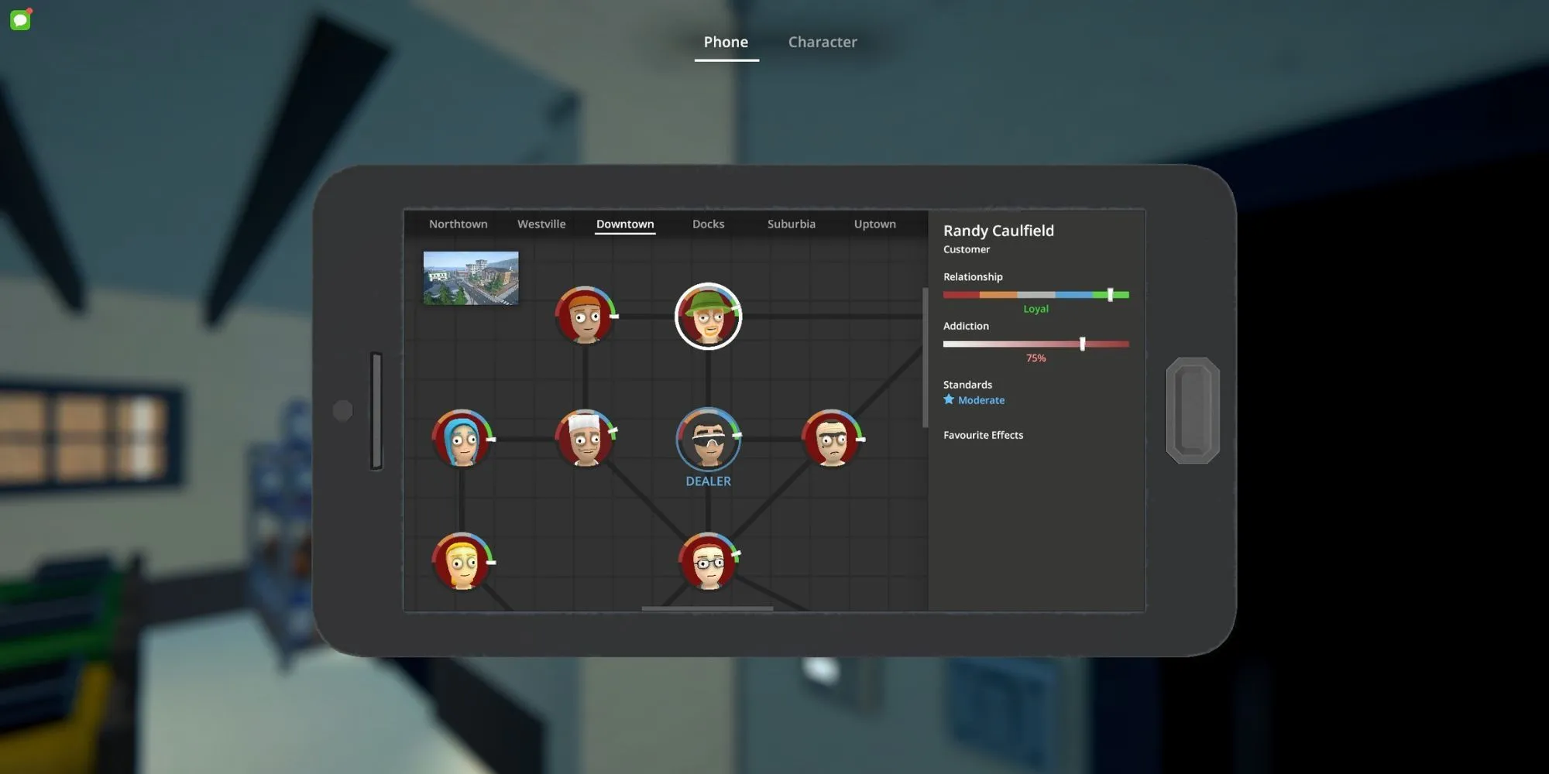Image resolution: width=1549 pixels, height=774 pixels.
Task: Click the Downtown map thumbnail
Action: point(471,278)
